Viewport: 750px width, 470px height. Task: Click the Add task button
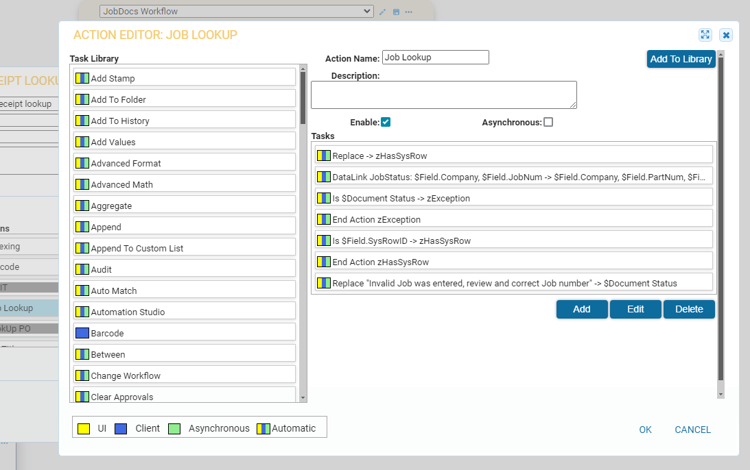pyautogui.click(x=582, y=309)
